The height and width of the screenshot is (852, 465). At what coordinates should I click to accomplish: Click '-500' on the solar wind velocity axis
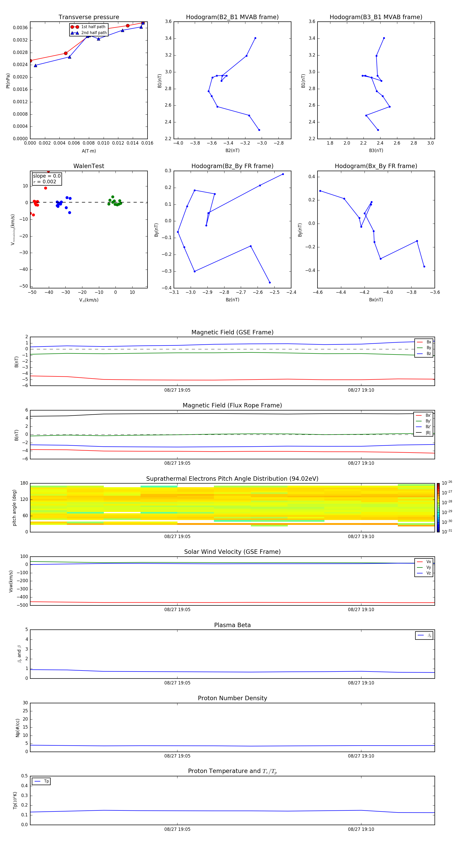pos(22,605)
